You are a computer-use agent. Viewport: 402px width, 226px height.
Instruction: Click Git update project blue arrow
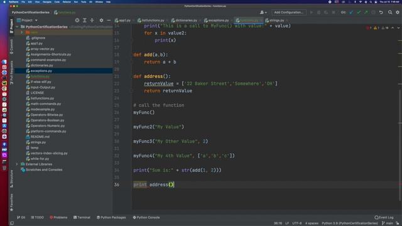pyautogui.click(x=351, y=13)
